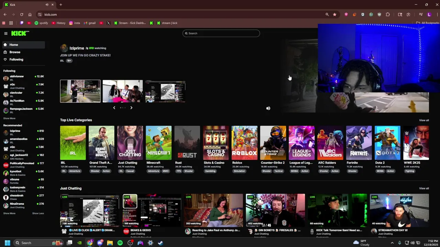
Task: Expand Following list with Show More
Action: click(9, 118)
